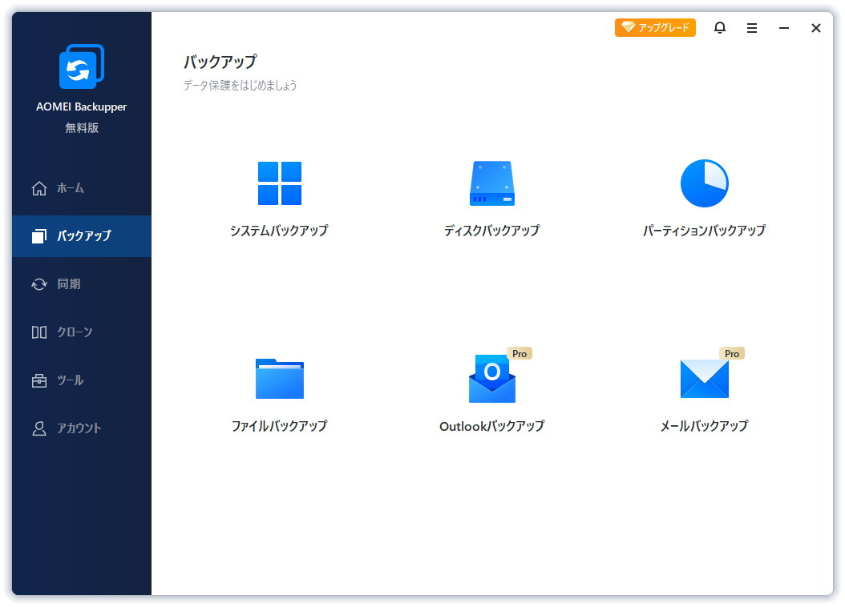Open the hamburger menu in title bar

click(x=752, y=28)
